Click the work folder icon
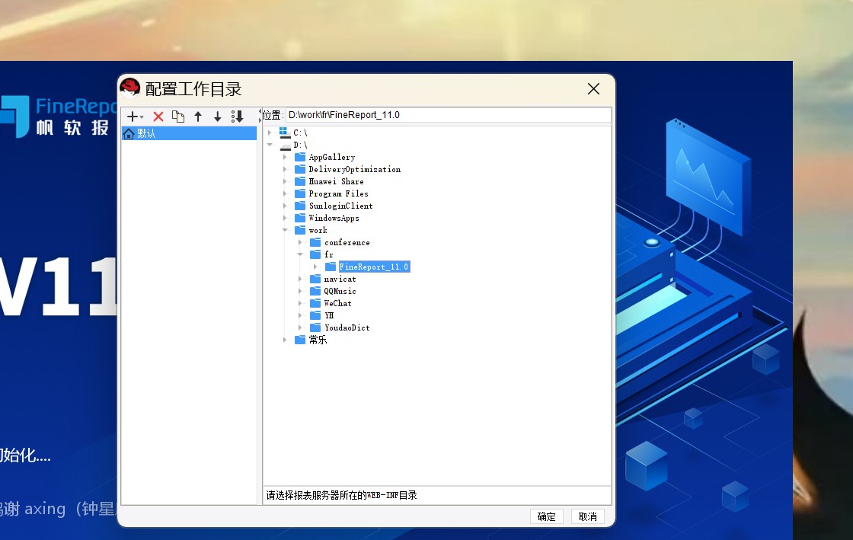The height and width of the screenshot is (540, 853). 300,230
